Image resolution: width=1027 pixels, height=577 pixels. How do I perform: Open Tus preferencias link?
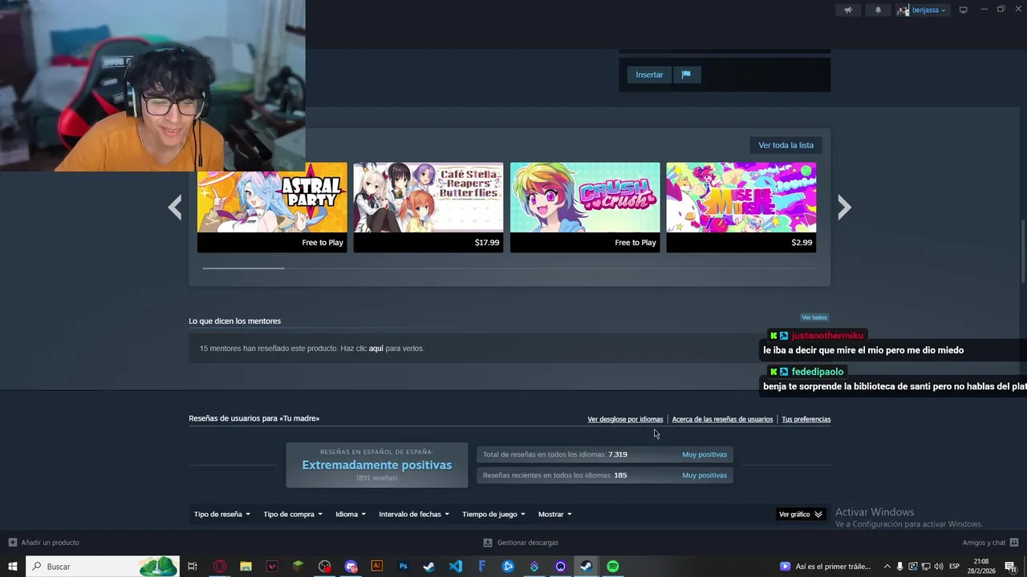[x=806, y=419]
